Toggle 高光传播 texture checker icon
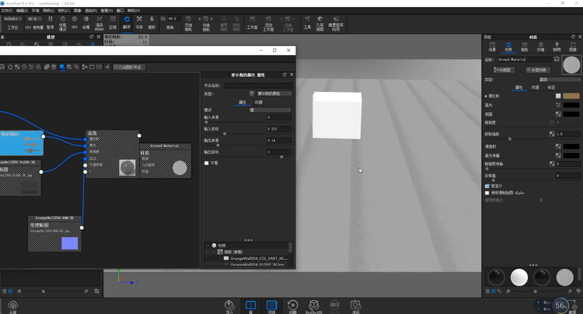Image resolution: width=583 pixels, height=314 pixels. pos(558,156)
